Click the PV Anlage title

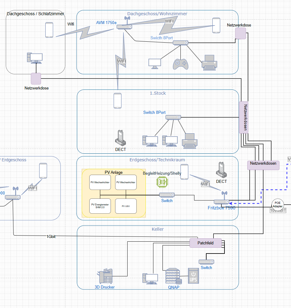[114, 172]
